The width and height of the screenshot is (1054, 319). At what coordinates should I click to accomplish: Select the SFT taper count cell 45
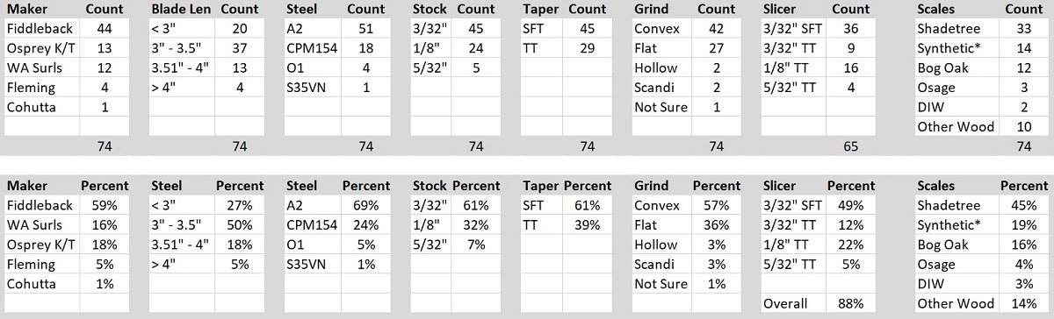[589, 28]
